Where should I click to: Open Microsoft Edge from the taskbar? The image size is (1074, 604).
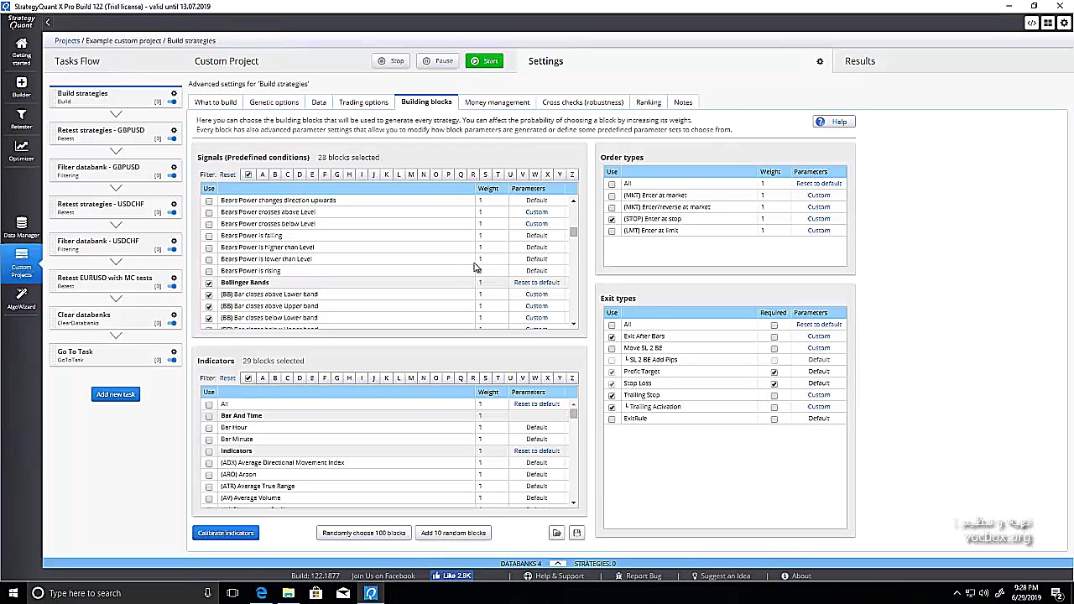coord(261,593)
